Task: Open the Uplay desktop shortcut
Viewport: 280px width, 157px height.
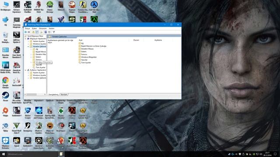Action: click(x=6, y=127)
